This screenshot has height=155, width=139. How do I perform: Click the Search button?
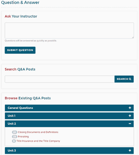click(124, 79)
